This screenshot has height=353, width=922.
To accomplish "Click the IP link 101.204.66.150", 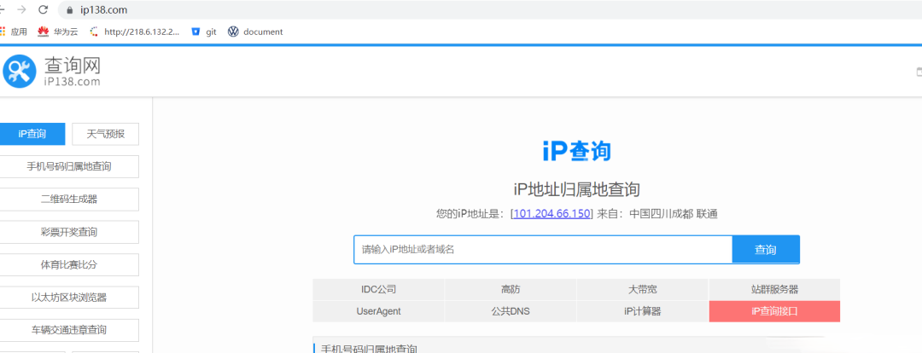I will [551, 214].
